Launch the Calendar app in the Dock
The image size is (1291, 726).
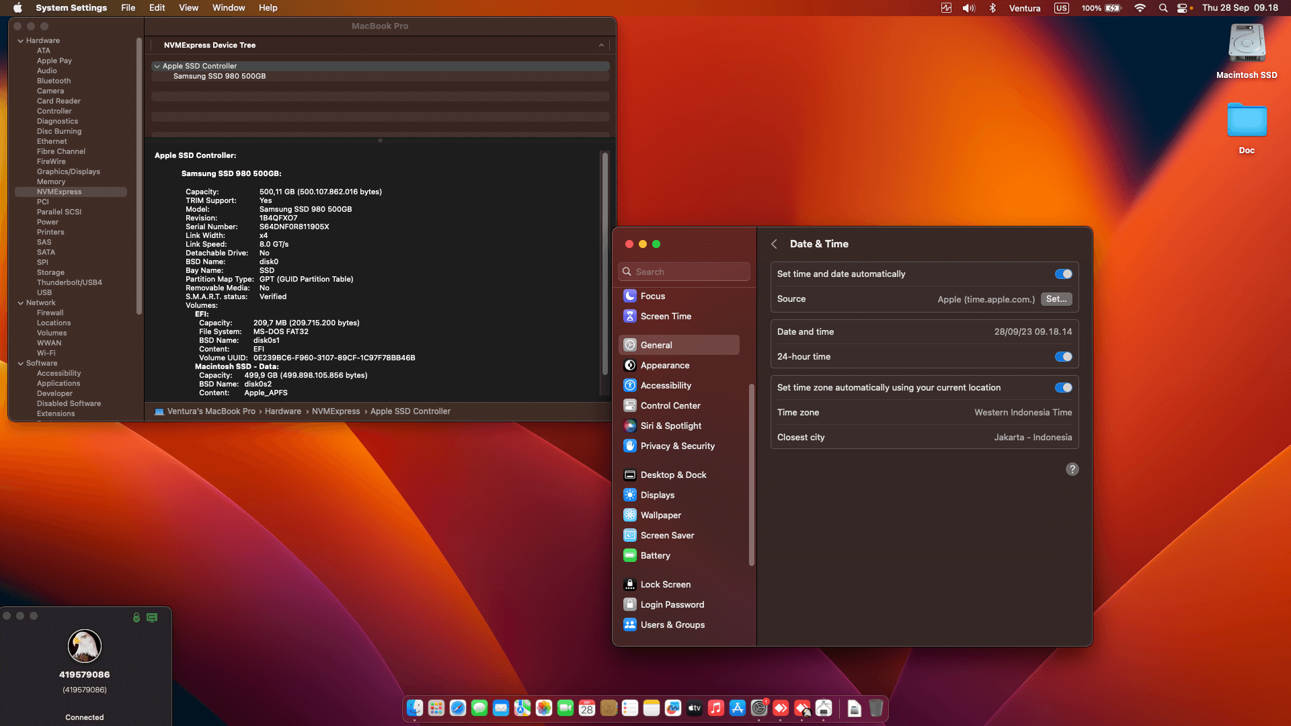coord(587,708)
